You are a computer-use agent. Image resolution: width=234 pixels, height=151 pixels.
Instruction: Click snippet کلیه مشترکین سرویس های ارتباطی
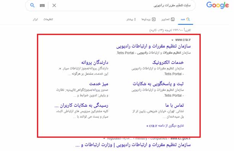tap(82, 111)
